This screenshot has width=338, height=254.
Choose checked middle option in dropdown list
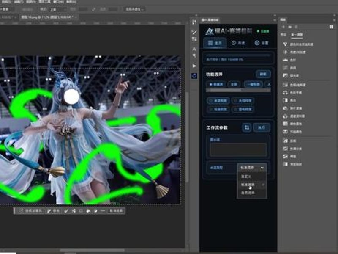[x=252, y=185]
